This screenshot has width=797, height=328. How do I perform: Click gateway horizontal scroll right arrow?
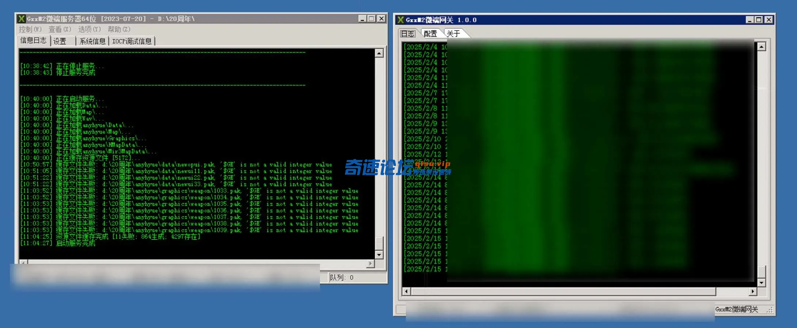pos(753,292)
